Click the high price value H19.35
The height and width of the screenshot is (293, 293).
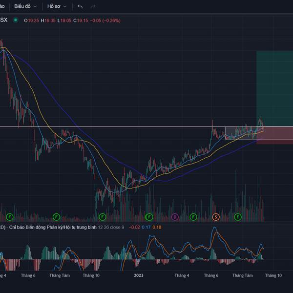[48, 21]
